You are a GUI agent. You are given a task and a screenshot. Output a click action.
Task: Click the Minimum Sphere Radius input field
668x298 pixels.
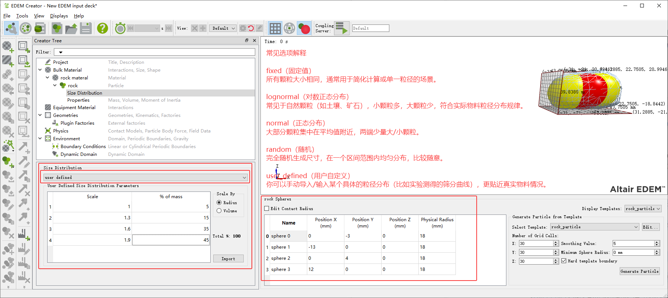[x=633, y=252]
